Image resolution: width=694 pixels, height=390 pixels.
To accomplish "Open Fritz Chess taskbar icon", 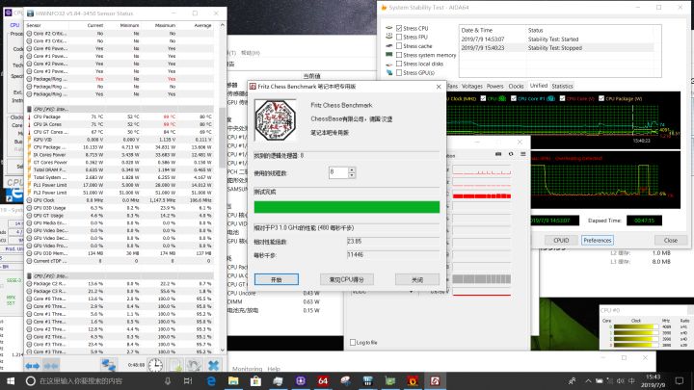I will pos(435,380).
